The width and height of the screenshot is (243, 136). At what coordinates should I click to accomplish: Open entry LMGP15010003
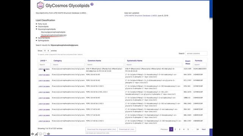[44, 81]
